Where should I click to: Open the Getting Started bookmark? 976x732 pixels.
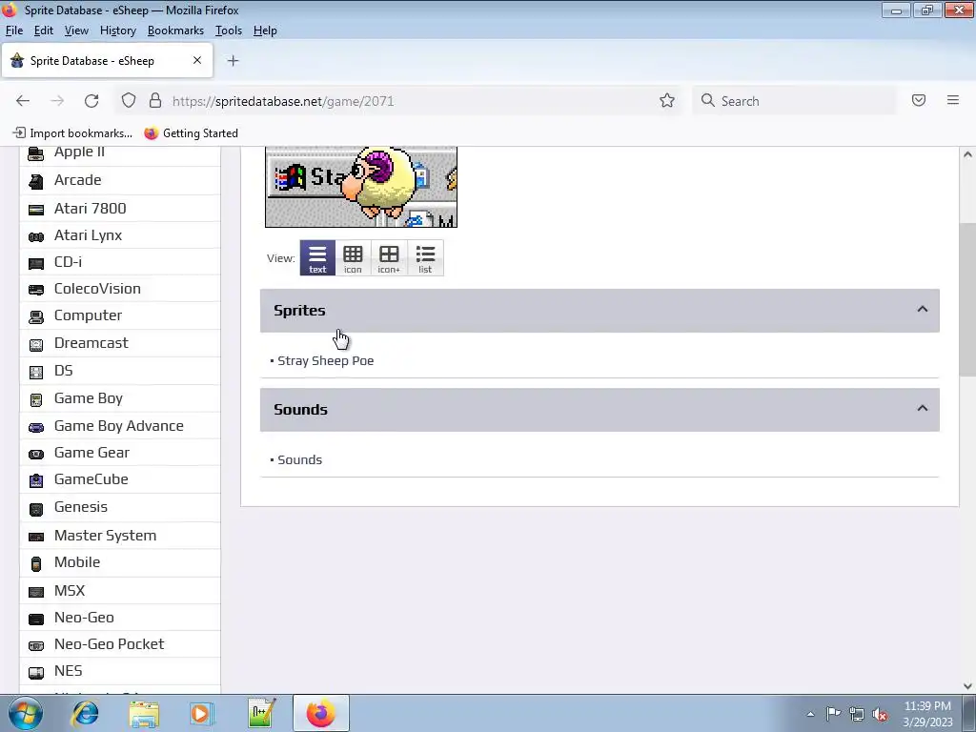pyautogui.click(x=191, y=133)
